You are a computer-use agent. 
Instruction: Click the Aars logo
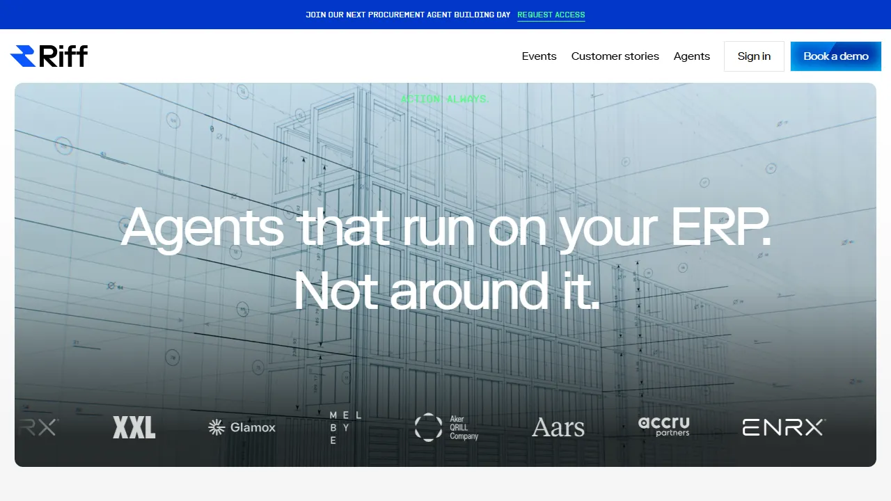coord(558,427)
